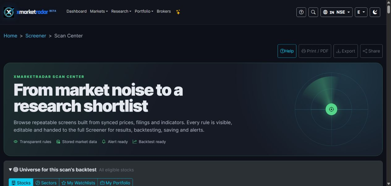Expand the Markets menu
Image resolution: width=391 pixels, height=186 pixels.
tap(99, 11)
